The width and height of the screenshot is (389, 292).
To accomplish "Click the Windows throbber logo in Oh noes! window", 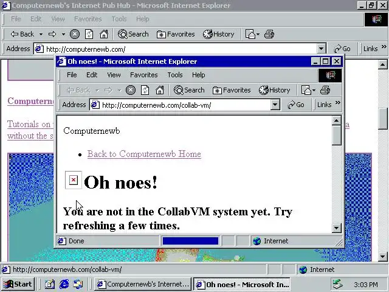I will pos(330,75).
